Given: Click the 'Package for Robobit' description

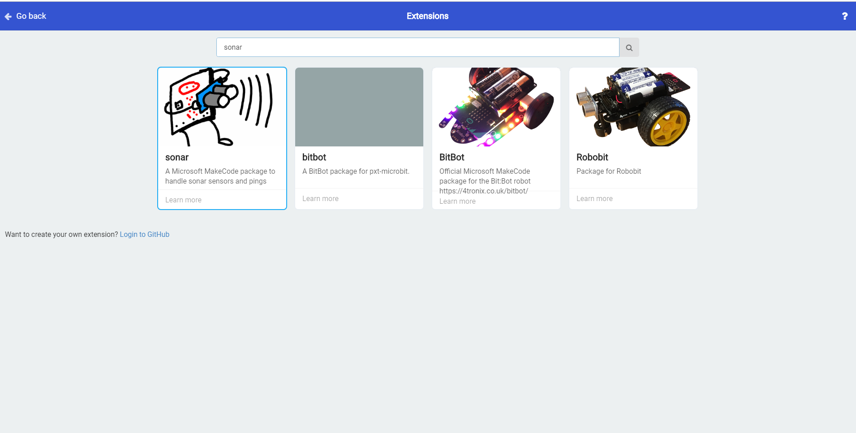Looking at the screenshot, I should pyautogui.click(x=609, y=171).
